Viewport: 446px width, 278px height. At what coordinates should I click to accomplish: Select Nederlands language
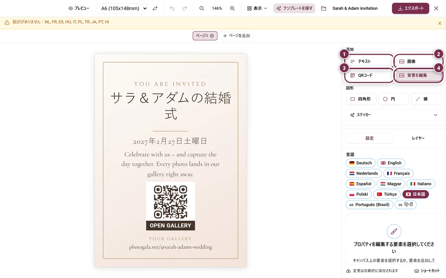click(364, 174)
